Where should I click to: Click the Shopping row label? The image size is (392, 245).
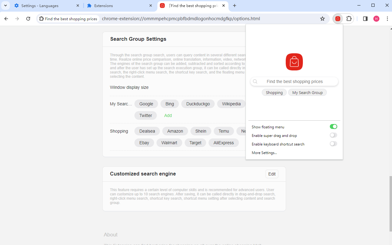coord(119,131)
